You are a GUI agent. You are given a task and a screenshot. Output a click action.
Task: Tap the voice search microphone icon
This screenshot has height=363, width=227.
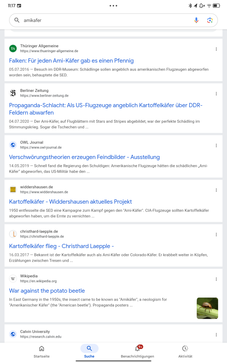[196, 20]
